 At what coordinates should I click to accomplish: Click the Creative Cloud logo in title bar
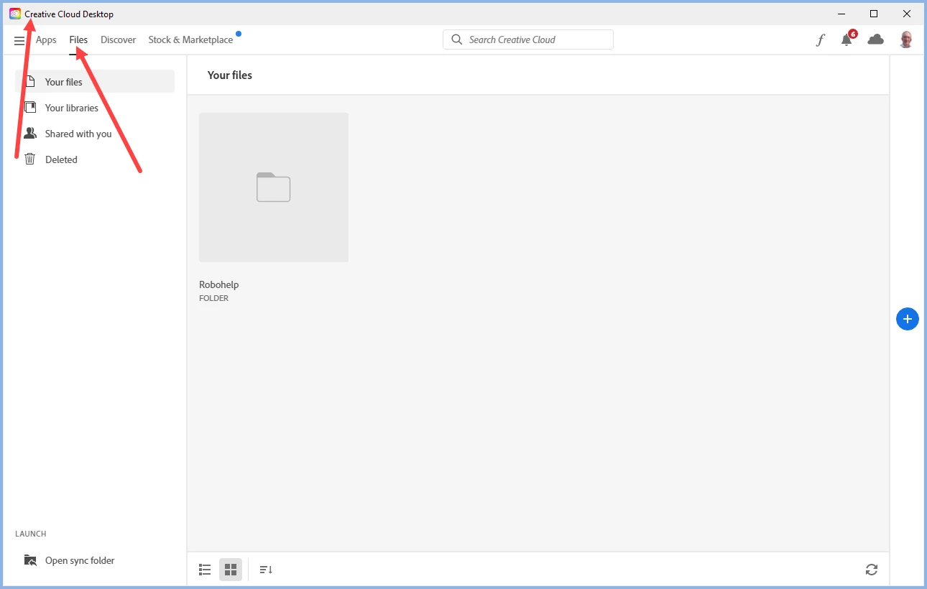click(x=15, y=14)
